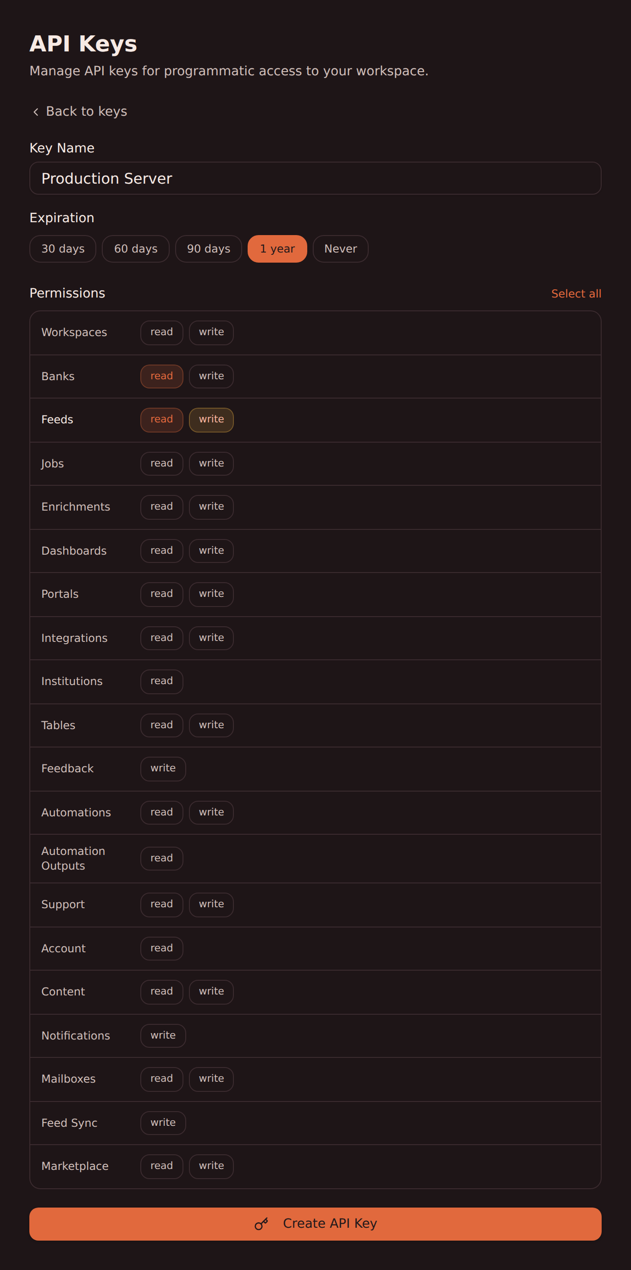Select the 60 days expiration option
Viewport: 631px width, 1270px height.
135,248
